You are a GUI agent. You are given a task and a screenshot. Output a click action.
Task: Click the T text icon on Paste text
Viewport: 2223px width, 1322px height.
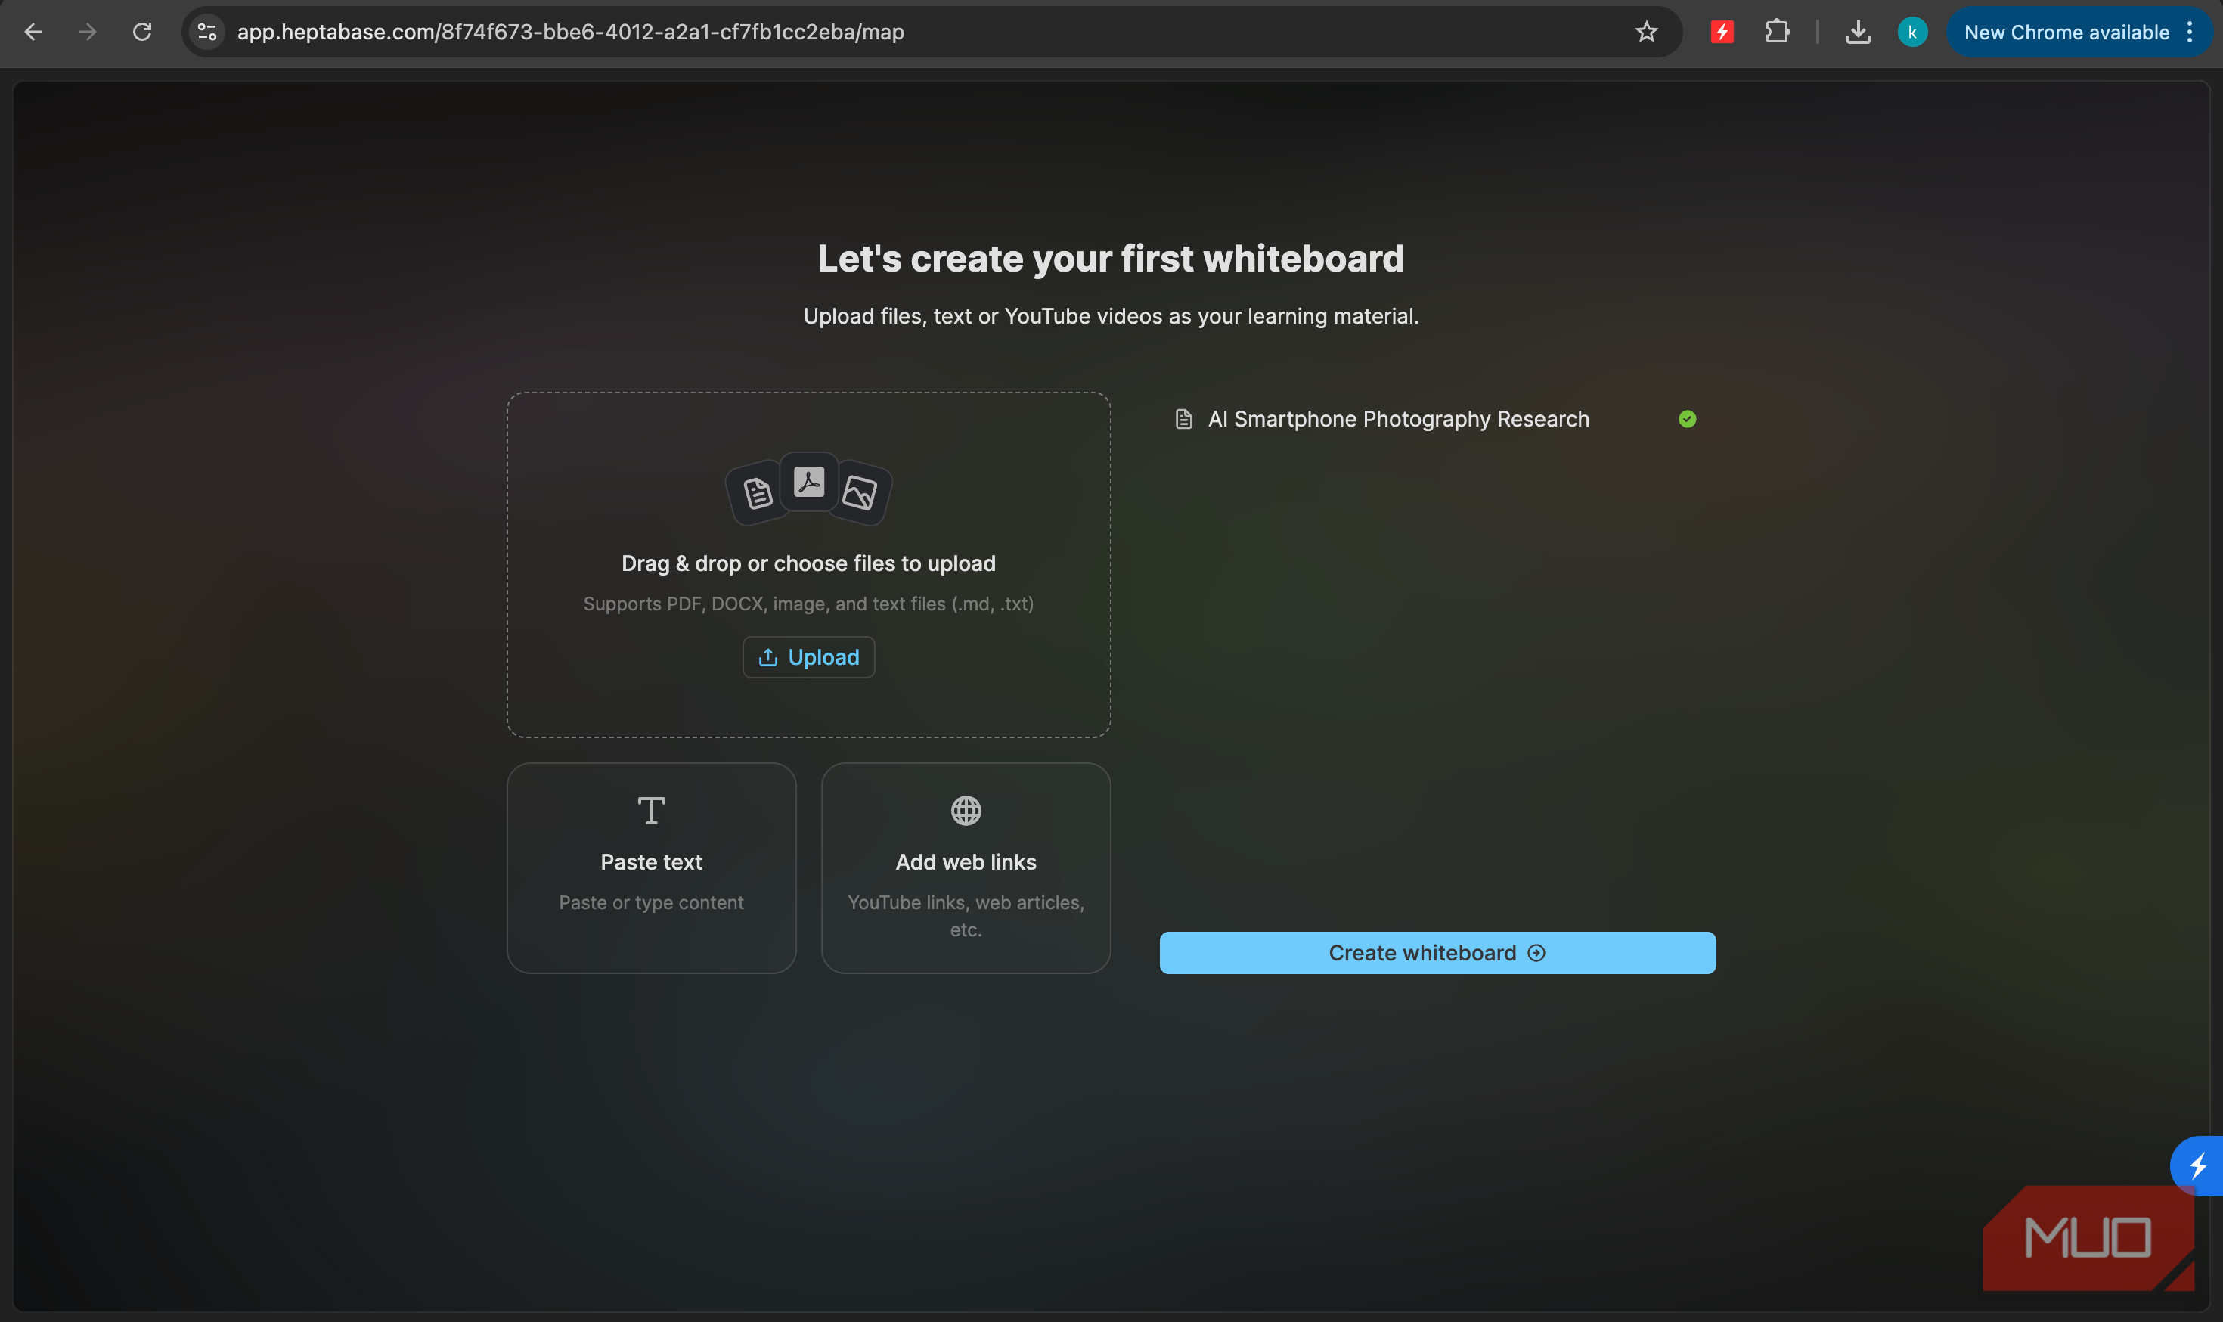(x=651, y=811)
